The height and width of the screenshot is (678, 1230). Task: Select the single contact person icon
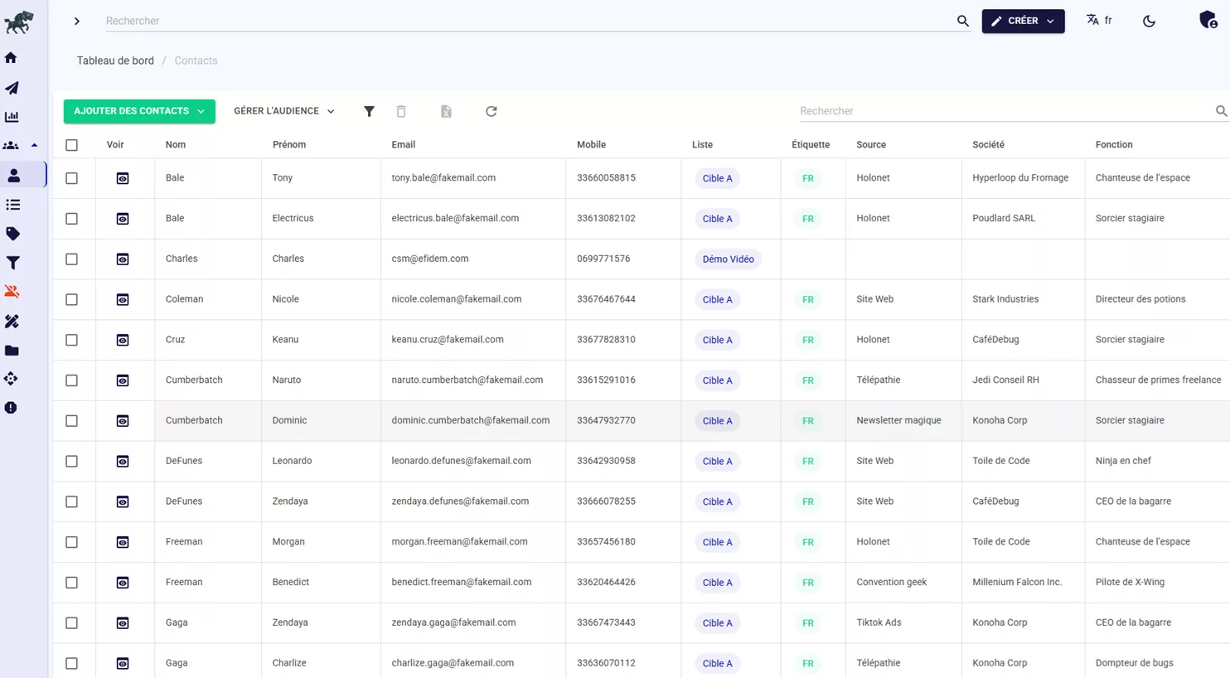point(13,176)
